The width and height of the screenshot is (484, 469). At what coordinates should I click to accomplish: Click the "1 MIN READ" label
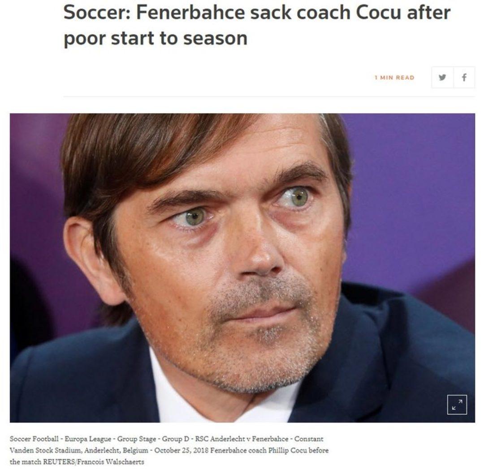tap(394, 78)
